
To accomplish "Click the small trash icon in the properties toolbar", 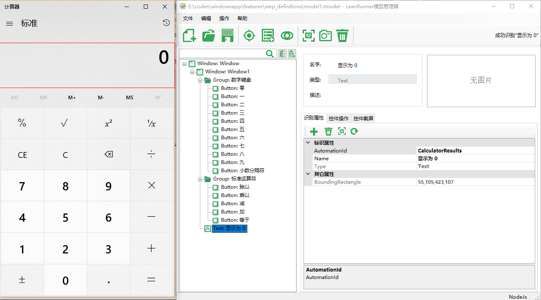I will 328,131.
